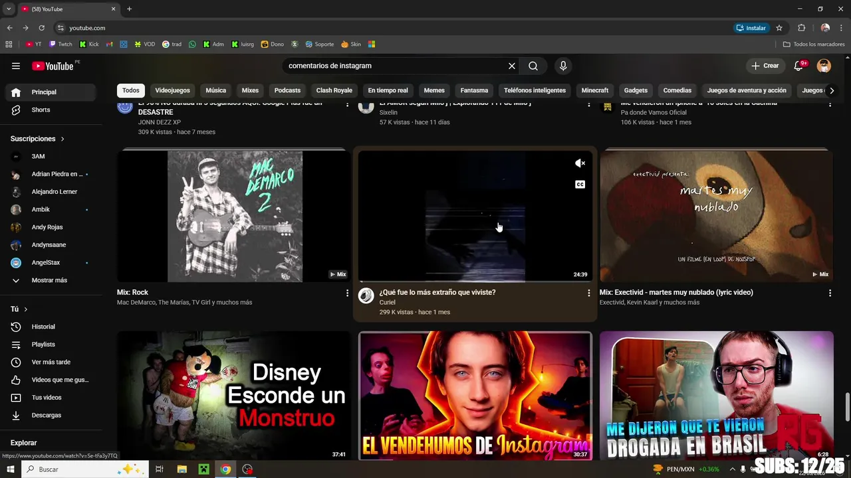
Task: Go to YouTube home via logo
Action: tap(53, 66)
